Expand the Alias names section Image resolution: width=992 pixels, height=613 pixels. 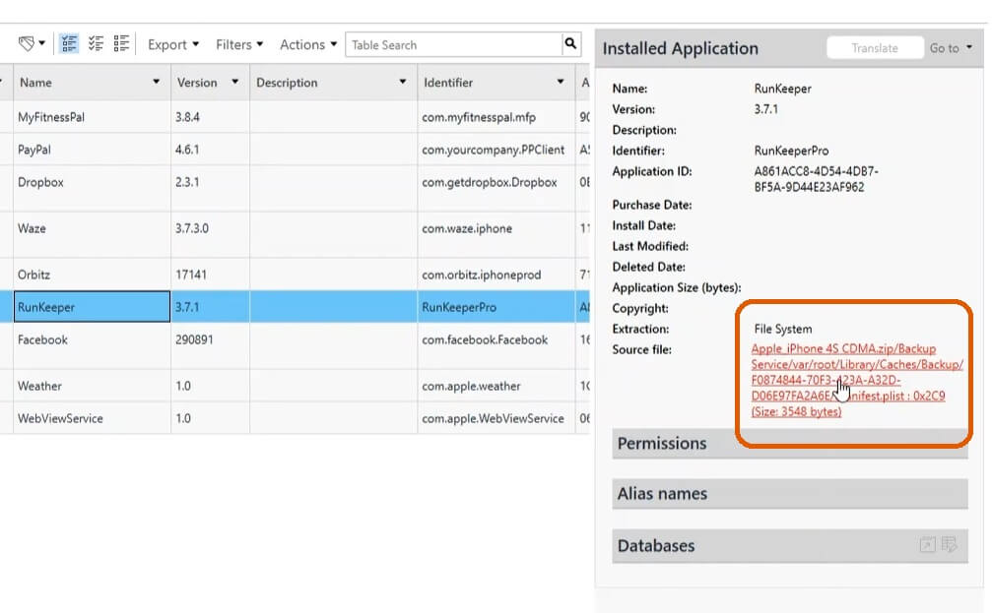(789, 494)
